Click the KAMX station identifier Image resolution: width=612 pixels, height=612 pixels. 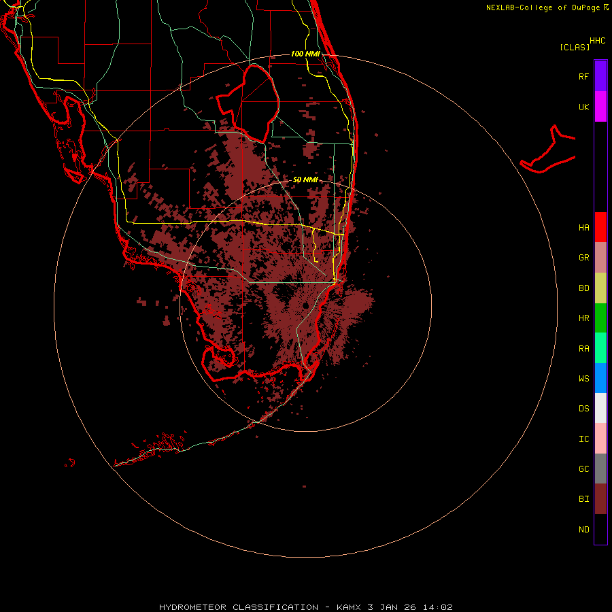(x=350, y=607)
